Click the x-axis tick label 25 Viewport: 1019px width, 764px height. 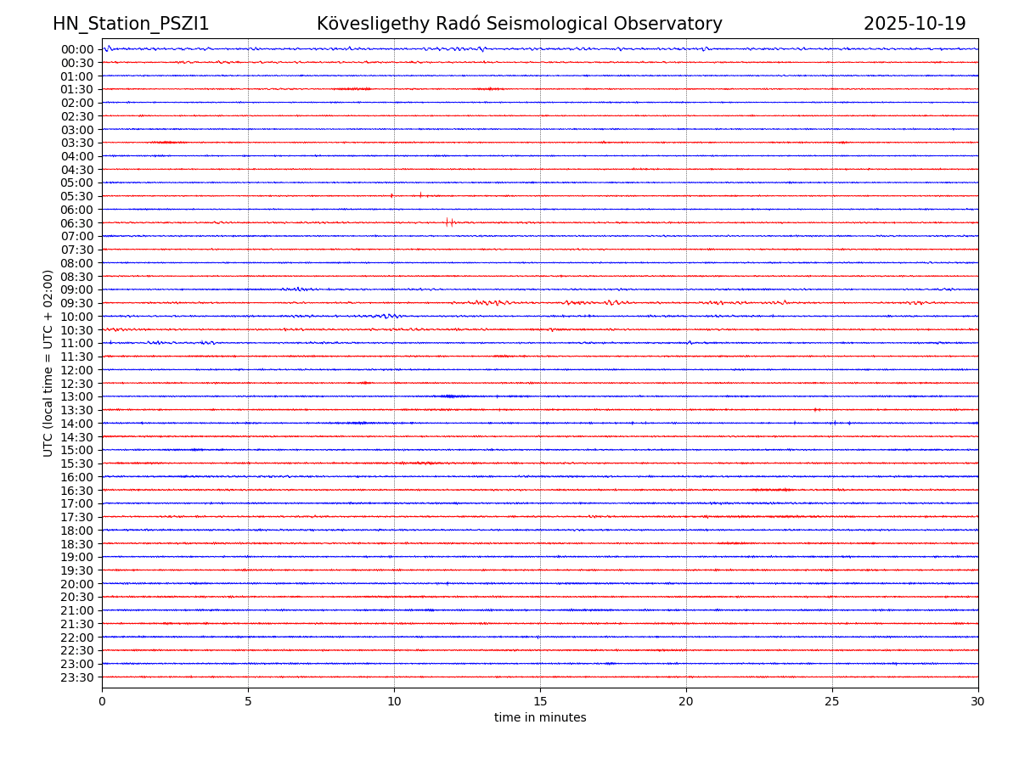[832, 701]
